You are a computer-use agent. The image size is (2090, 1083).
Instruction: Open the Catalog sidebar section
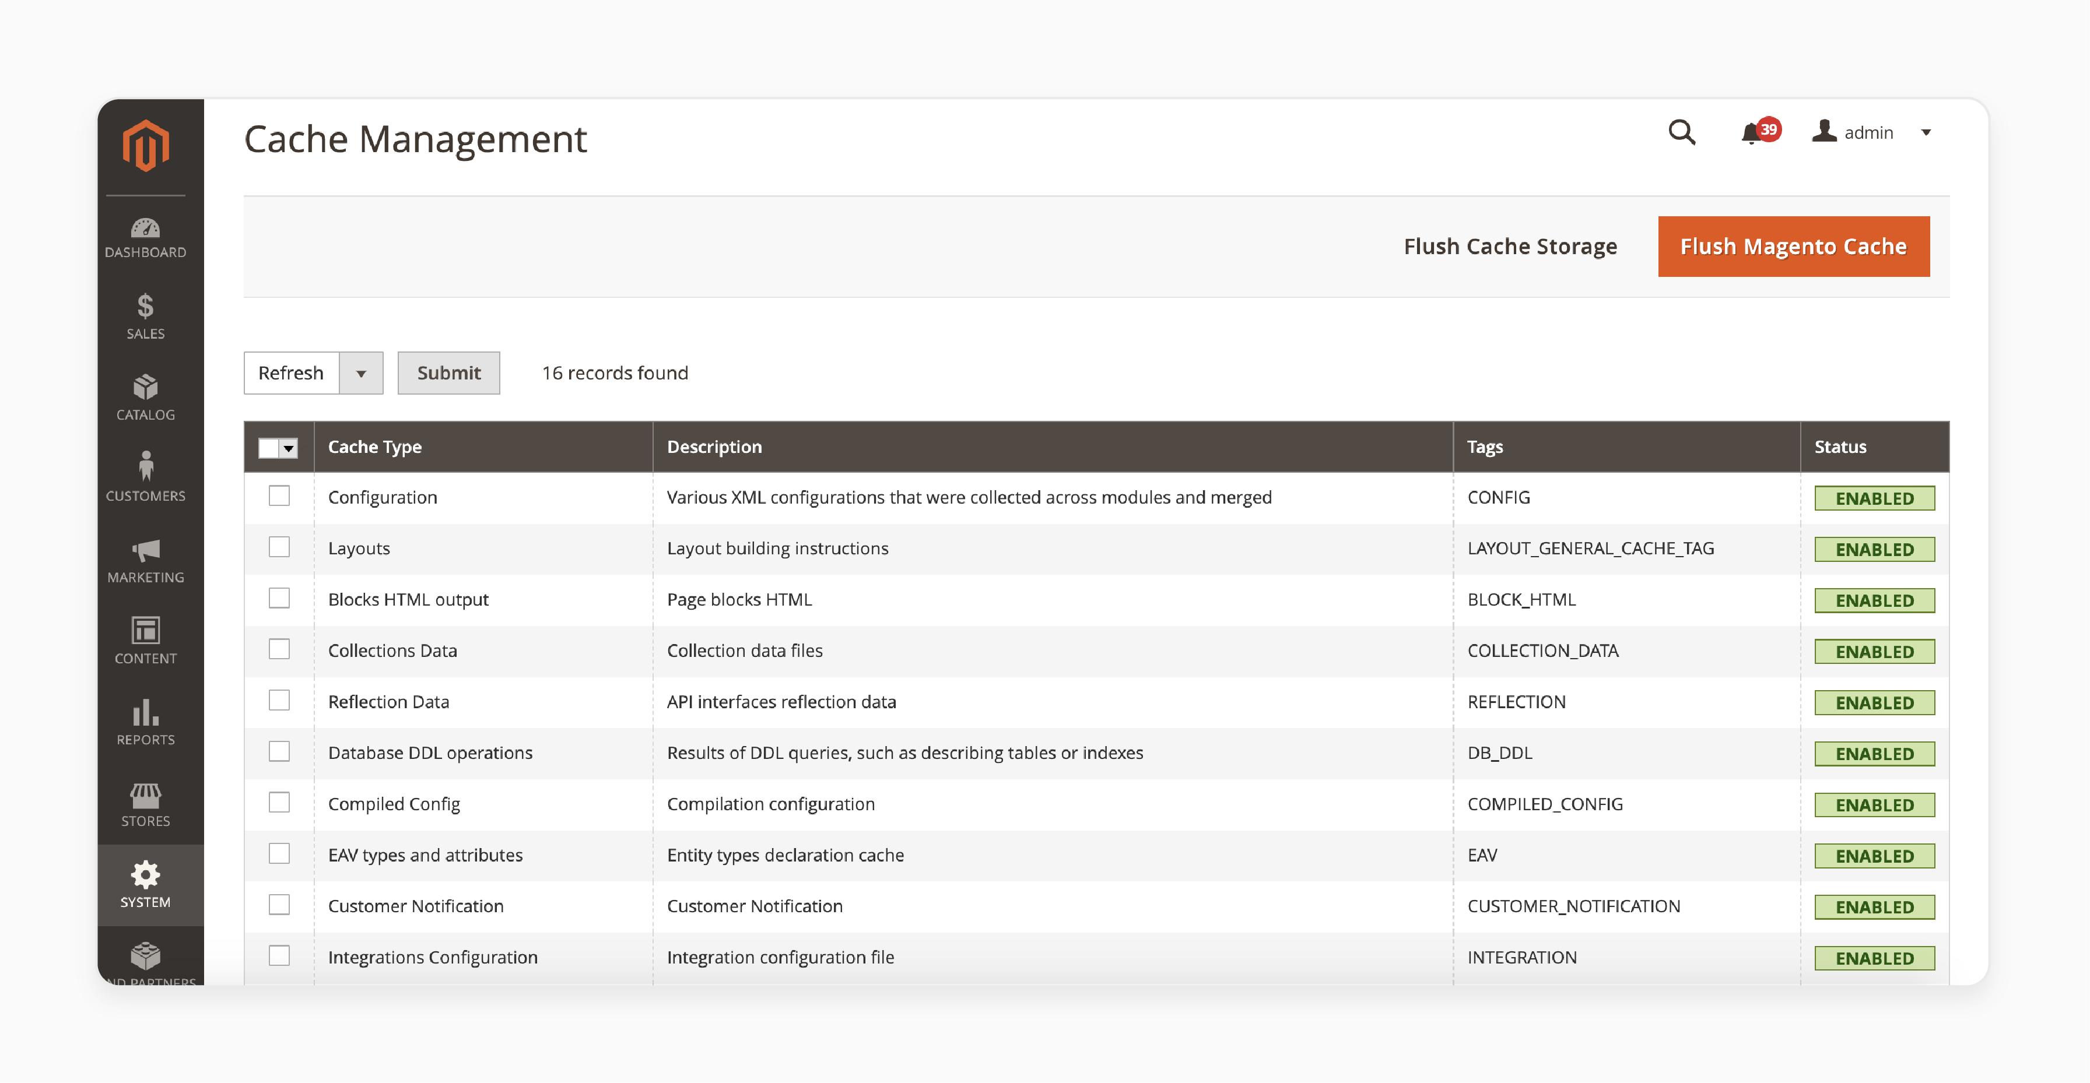coord(146,398)
